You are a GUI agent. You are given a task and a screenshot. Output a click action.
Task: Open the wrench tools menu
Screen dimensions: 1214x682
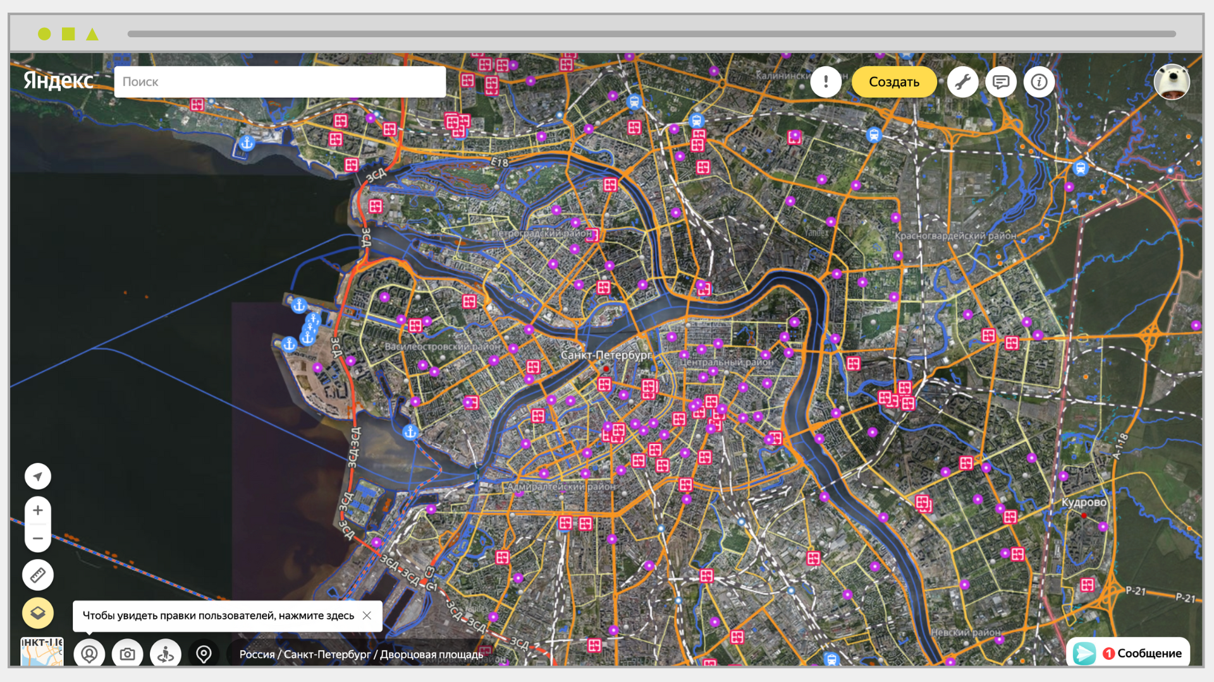tap(962, 82)
